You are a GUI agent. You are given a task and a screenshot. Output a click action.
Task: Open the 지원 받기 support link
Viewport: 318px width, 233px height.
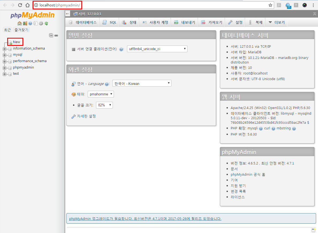point(238,186)
